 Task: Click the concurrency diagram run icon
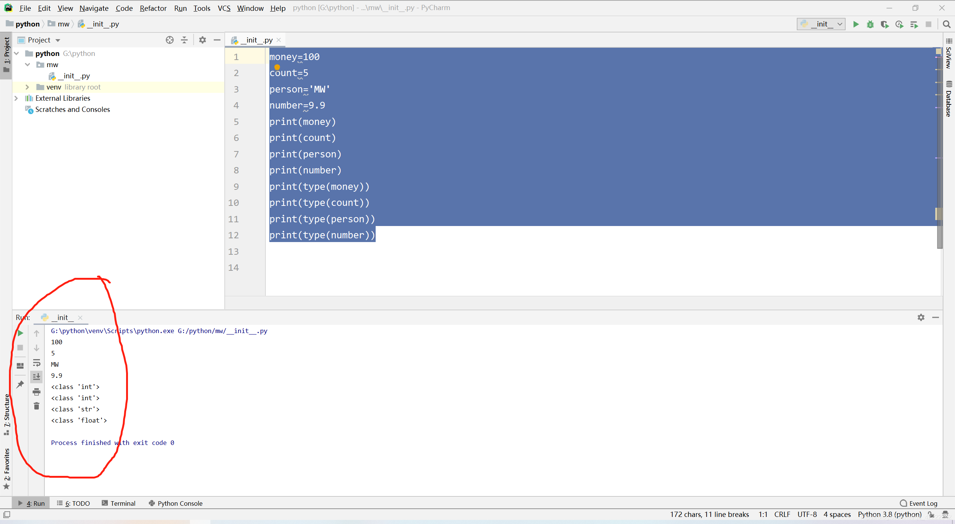[914, 24]
